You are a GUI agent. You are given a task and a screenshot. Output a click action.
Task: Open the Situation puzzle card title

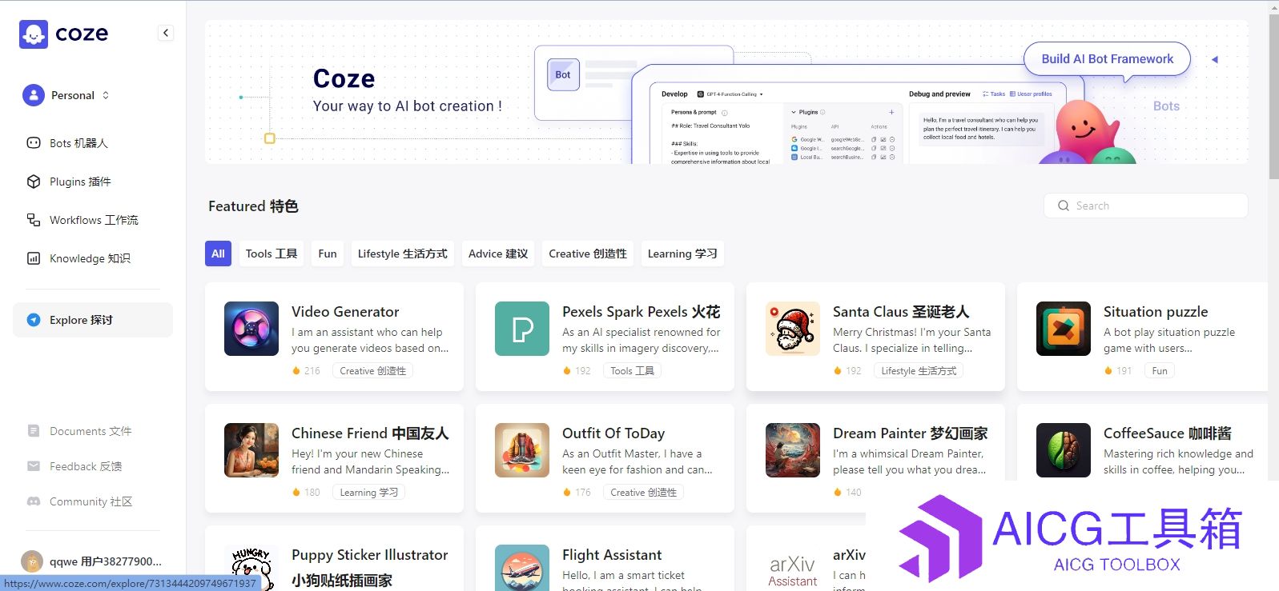pos(1156,312)
